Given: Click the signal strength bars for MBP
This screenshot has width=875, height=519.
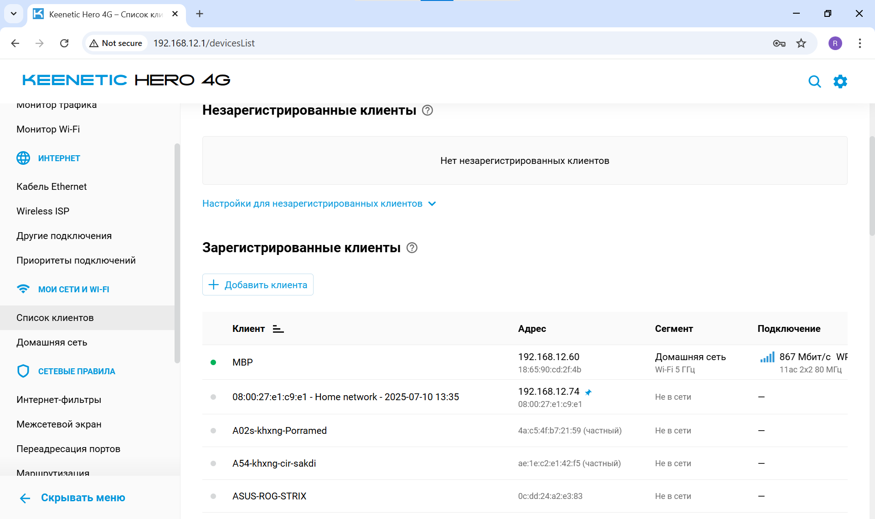Looking at the screenshot, I should click(767, 357).
